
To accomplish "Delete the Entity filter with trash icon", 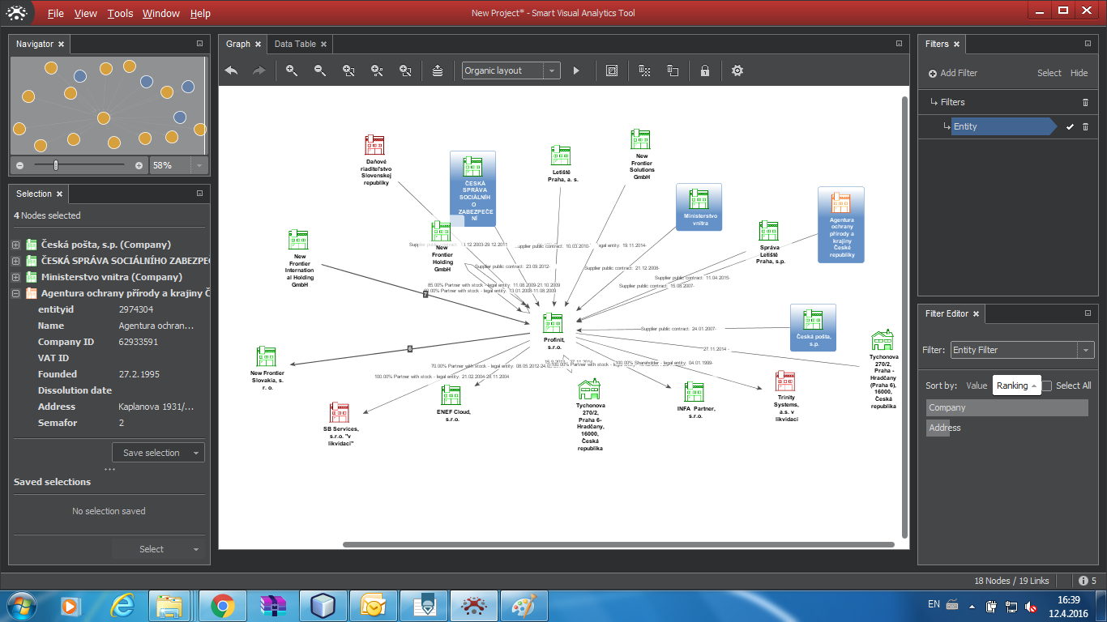I will (1086, 126).
